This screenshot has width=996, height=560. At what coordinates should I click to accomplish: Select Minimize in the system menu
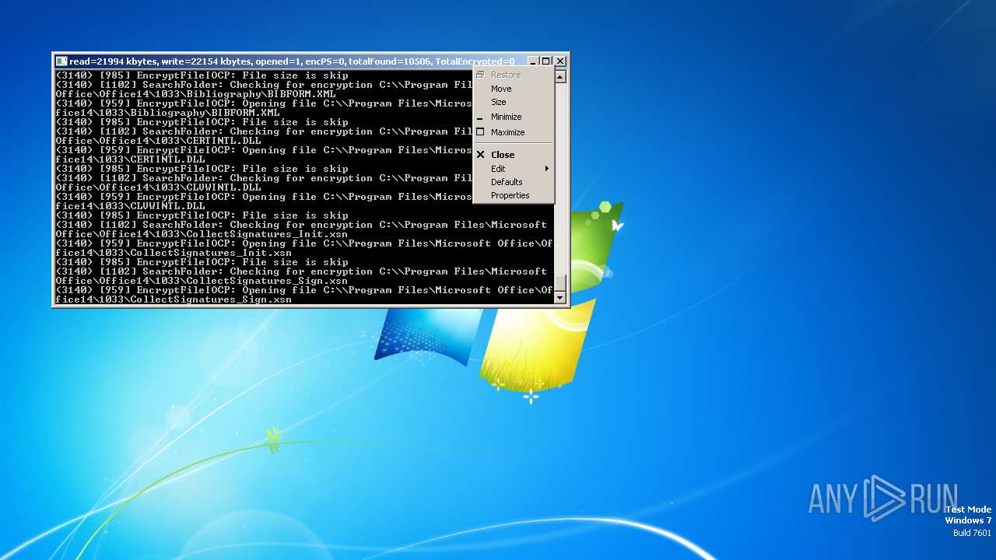514,117
